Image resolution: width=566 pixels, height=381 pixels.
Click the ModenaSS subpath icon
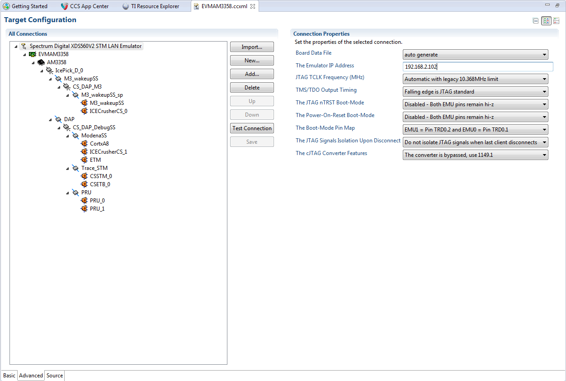point(75,136)
